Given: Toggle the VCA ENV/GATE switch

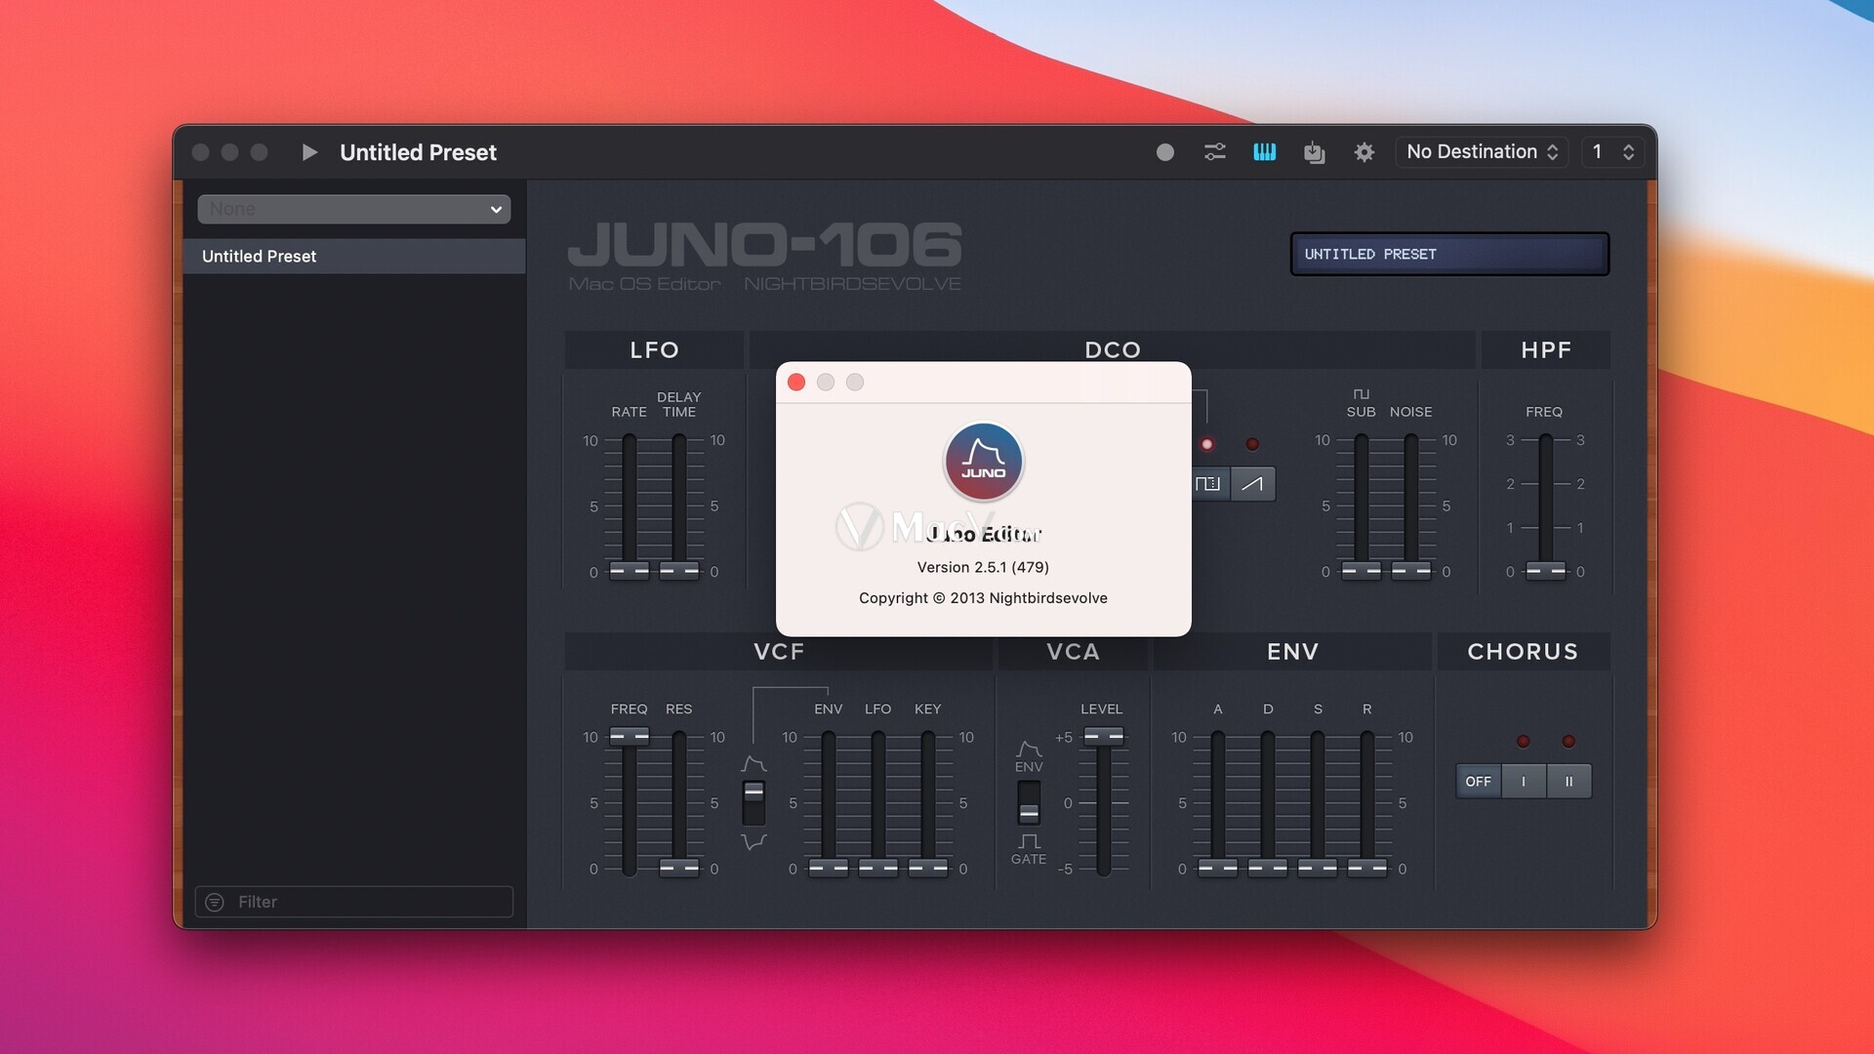Looking at the screenshot, I should tap(1029, 802).
